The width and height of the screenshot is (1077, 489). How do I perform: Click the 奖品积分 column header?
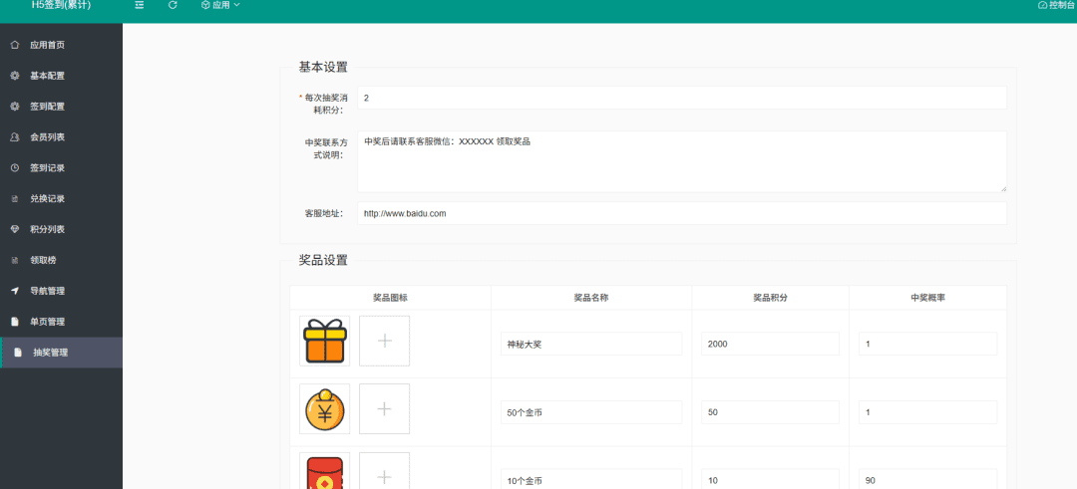[770, 298]
